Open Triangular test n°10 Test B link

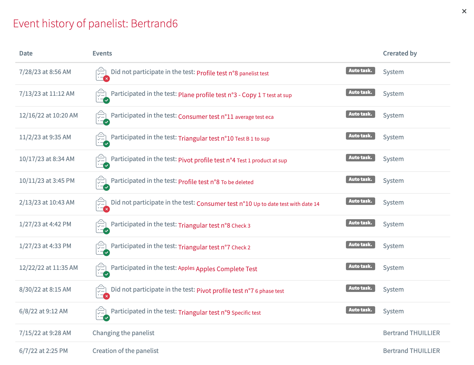(x=224, y=139)
